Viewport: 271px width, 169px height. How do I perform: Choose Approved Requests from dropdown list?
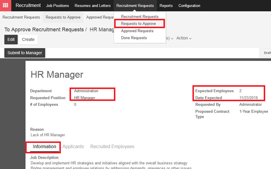pyautogui.click(x=137, y=31)
